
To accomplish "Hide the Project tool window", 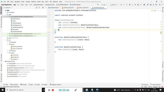I will pos(46,8).
